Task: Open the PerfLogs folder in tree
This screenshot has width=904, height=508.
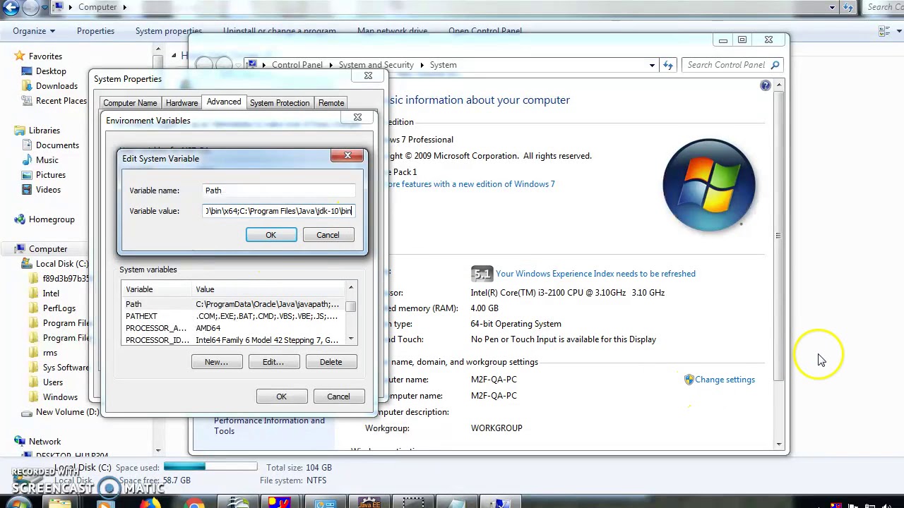Action: click(59, 308)
